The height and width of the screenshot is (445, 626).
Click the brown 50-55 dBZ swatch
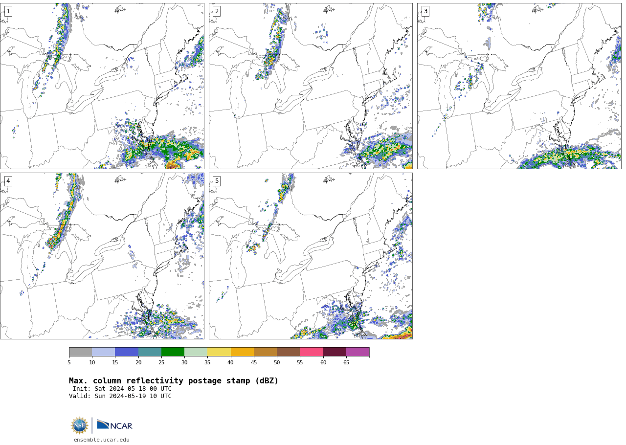(x=288, y=352)
